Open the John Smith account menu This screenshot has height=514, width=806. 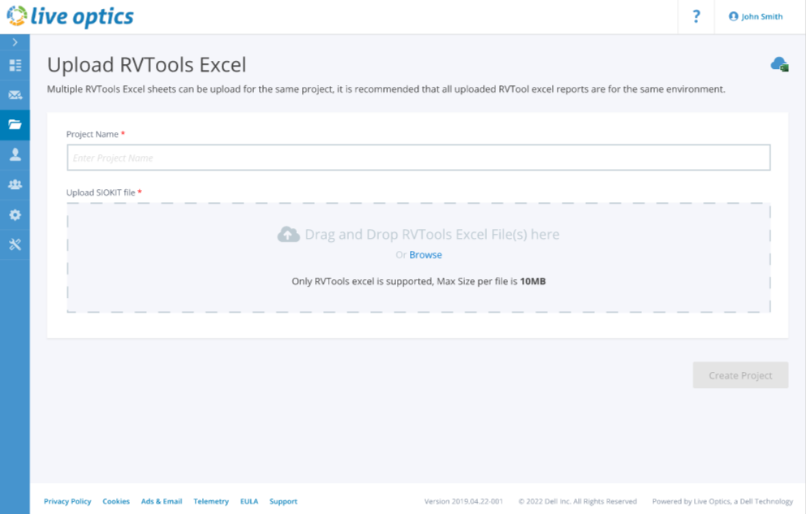click(x=755, y=16)
